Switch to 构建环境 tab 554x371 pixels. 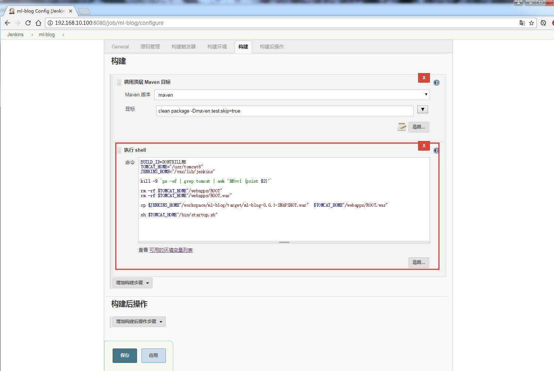pos(217,47)
